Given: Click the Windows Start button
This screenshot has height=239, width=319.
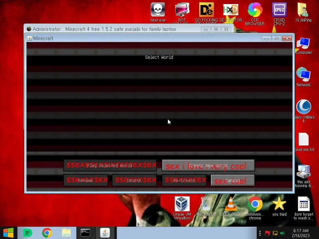Looking at the screenshot, I should pyautogui.click(x=8, y=233).
